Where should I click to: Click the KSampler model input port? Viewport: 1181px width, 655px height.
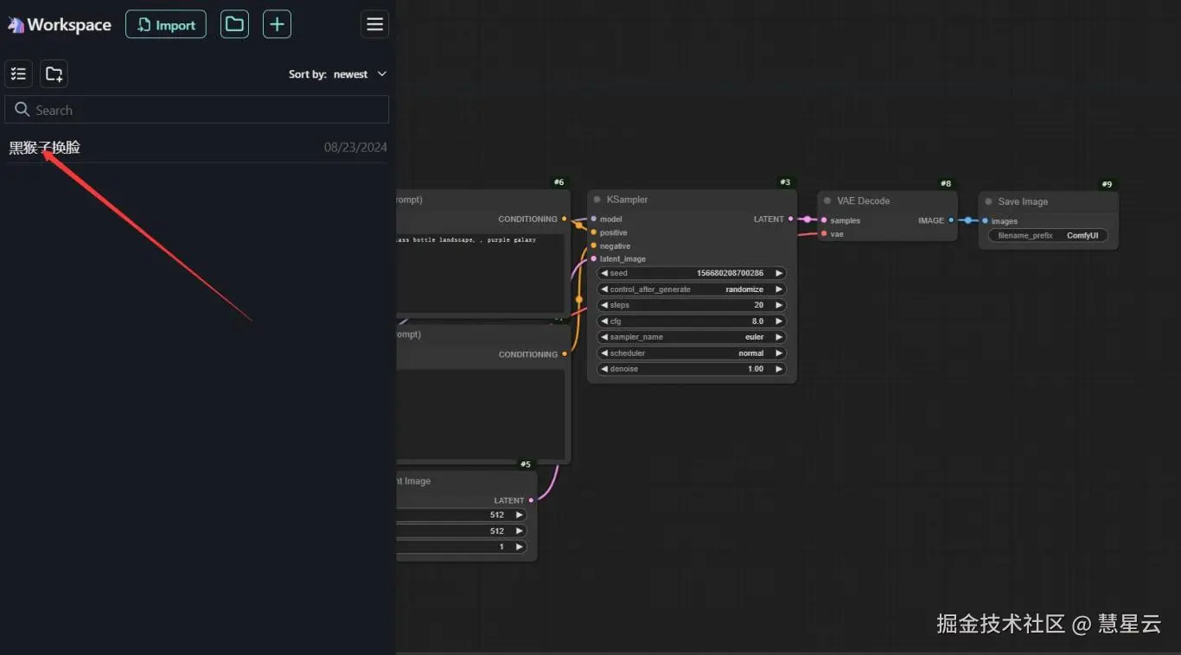click(x=593, y=219)
